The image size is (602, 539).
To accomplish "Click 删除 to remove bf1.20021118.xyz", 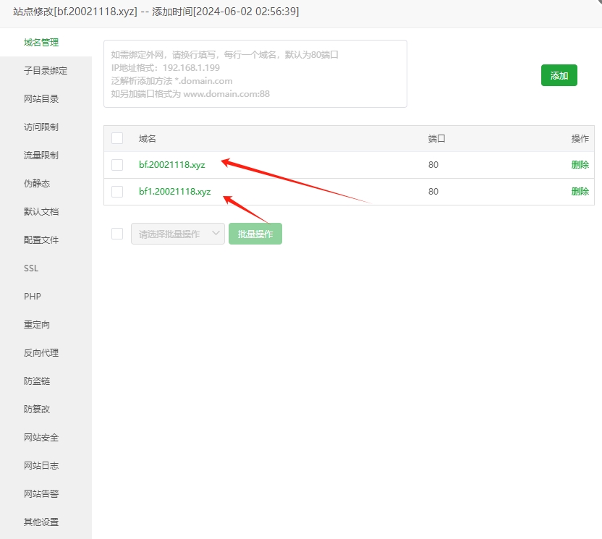I will click(x=580, y=192).
